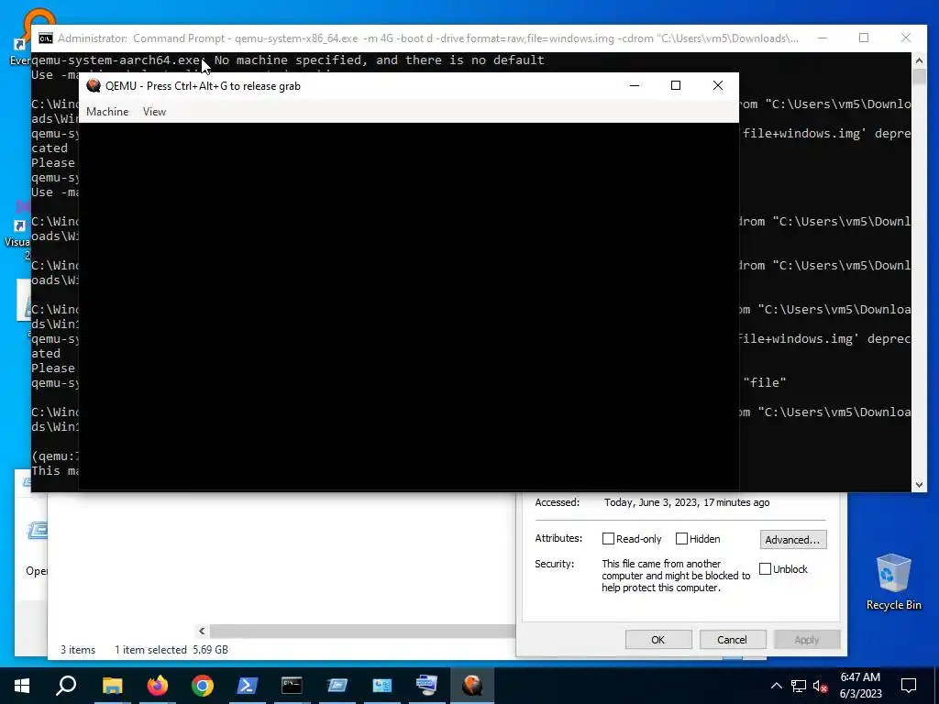Enable the Hidden attribute checkbox
939x704 pixels.
tap(681, 539)
